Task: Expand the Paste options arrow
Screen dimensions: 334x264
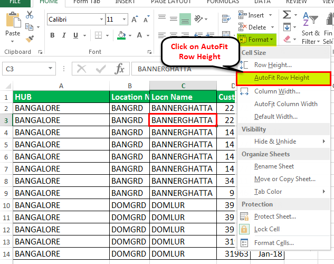Action: pyautogui.click(x=12, y=41)
